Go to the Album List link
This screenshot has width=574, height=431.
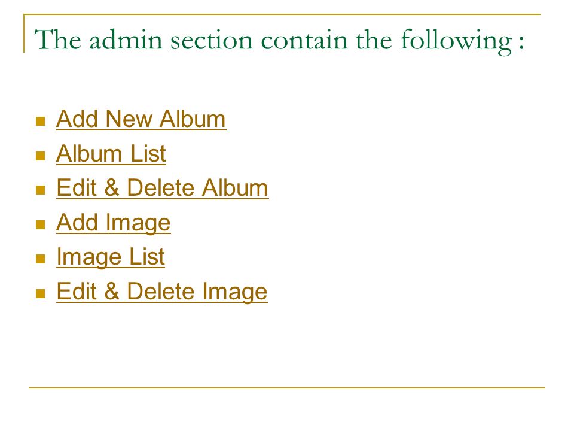tap(111, 154)
